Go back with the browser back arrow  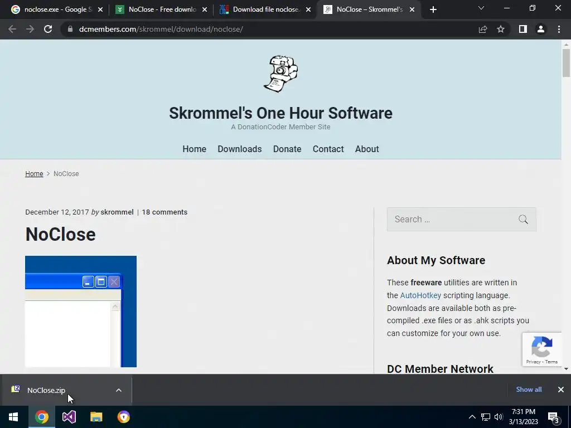[x=12, y=29]
